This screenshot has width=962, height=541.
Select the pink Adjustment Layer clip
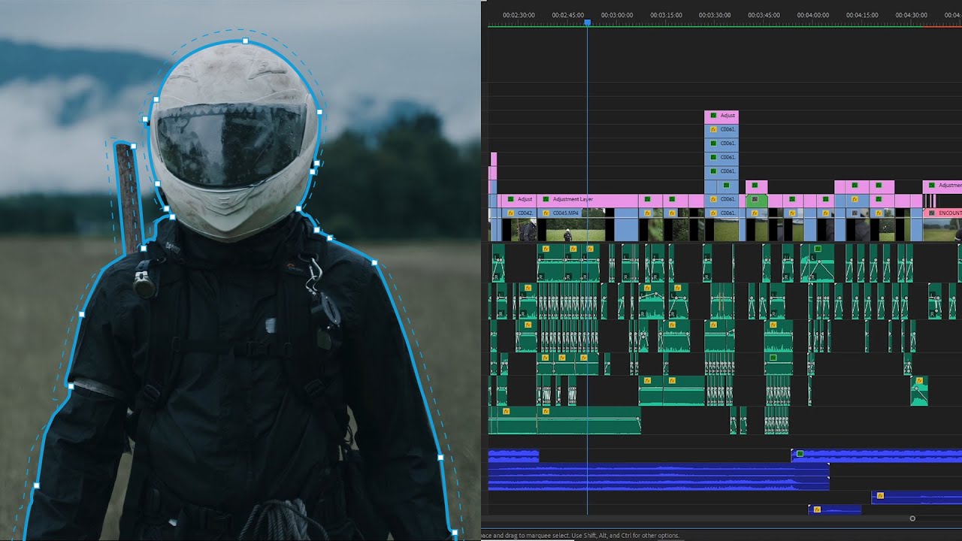coord(594,200)
